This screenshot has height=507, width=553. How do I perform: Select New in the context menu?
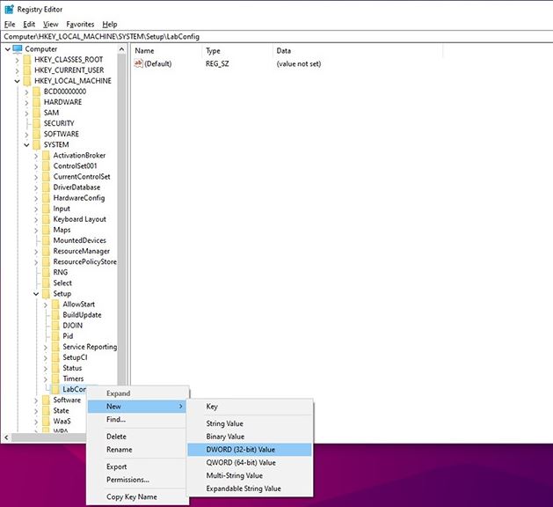[137, 407]
